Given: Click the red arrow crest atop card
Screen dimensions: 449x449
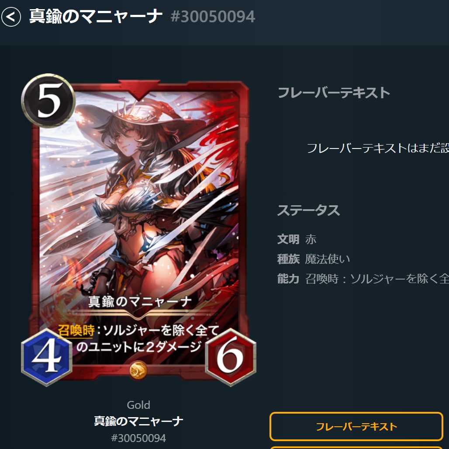Looking at the screenshot, I should click(139, 90).
